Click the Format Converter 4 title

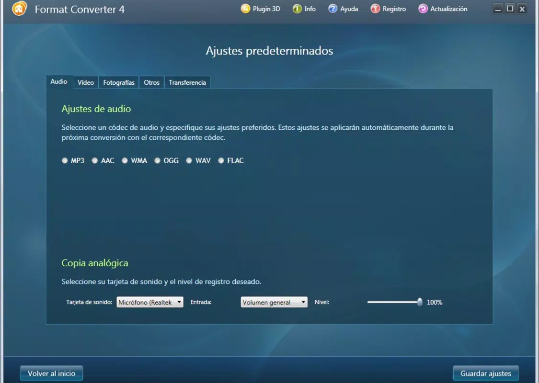click(80, 10)
